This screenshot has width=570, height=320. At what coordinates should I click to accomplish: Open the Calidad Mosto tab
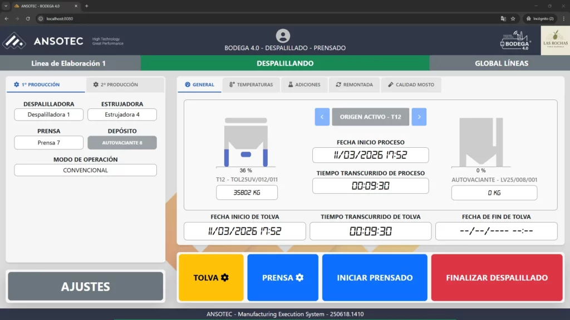tap(411, 84)
